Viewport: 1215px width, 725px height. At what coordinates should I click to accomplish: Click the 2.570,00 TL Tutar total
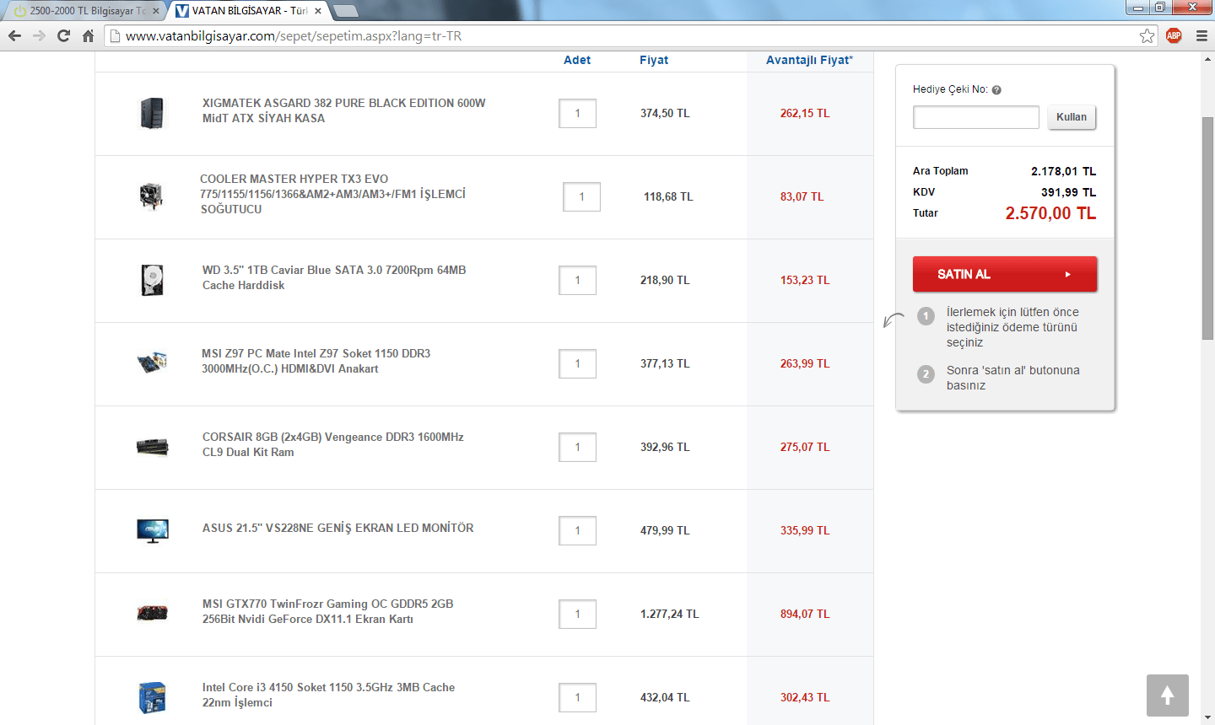click(x=1050, y=213)
